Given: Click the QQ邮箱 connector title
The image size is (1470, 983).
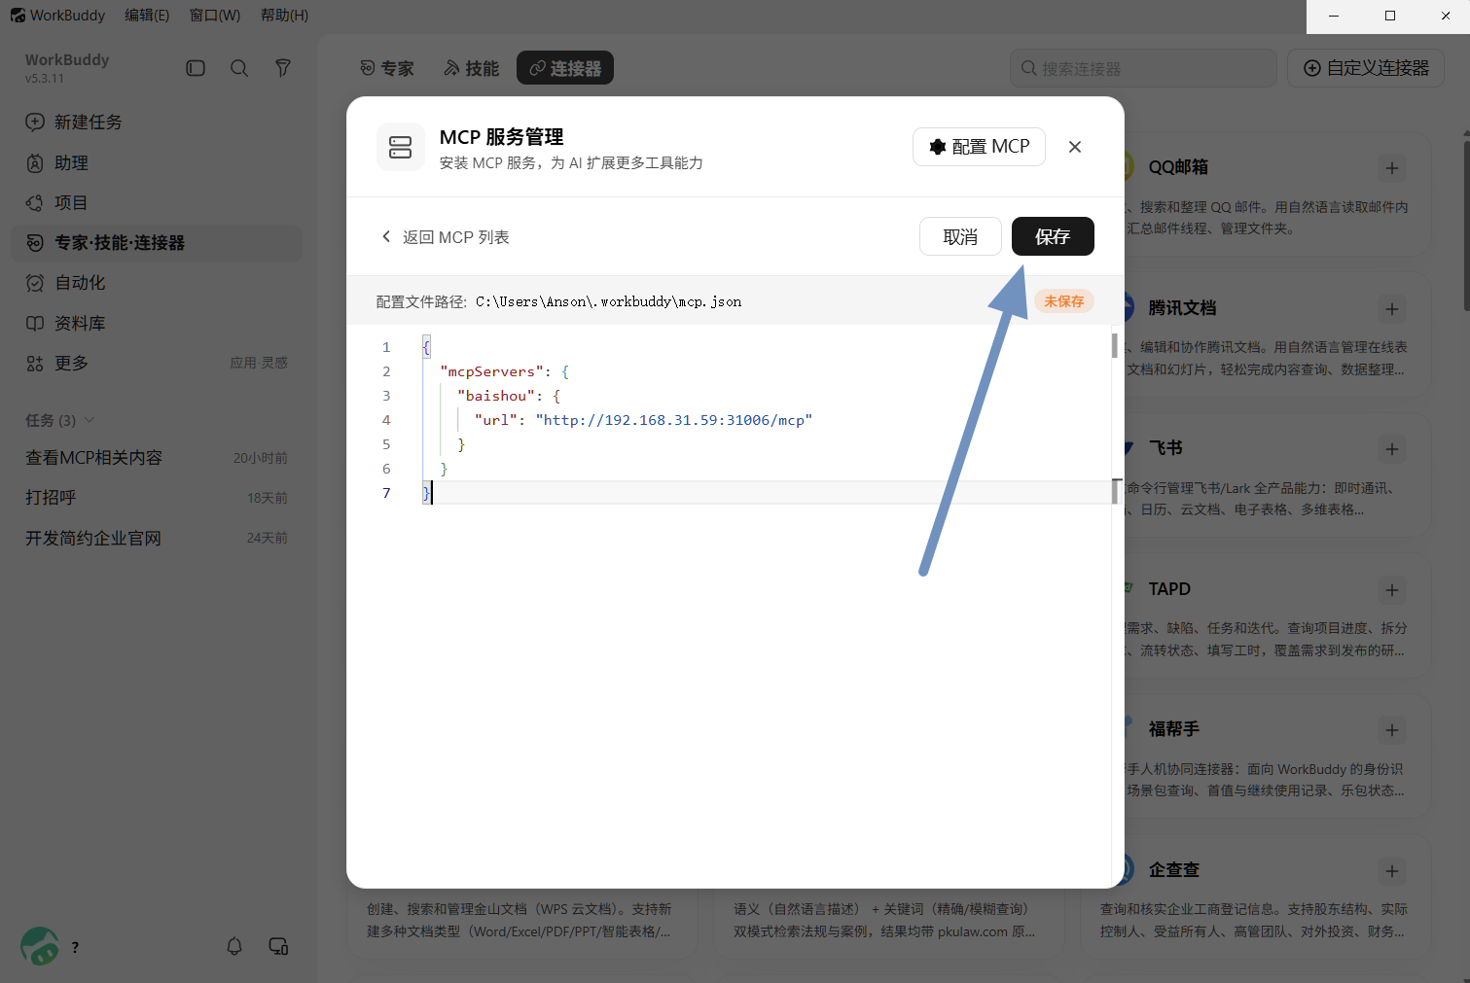Looking at the screenshot, I should coord(1178,167).
